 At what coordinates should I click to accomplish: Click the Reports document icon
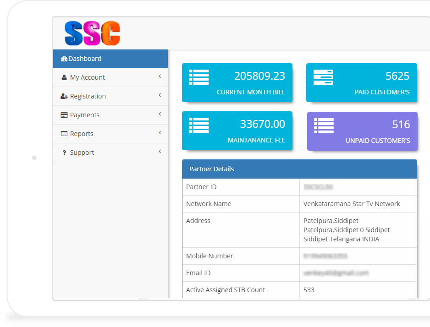click(64, 134)
